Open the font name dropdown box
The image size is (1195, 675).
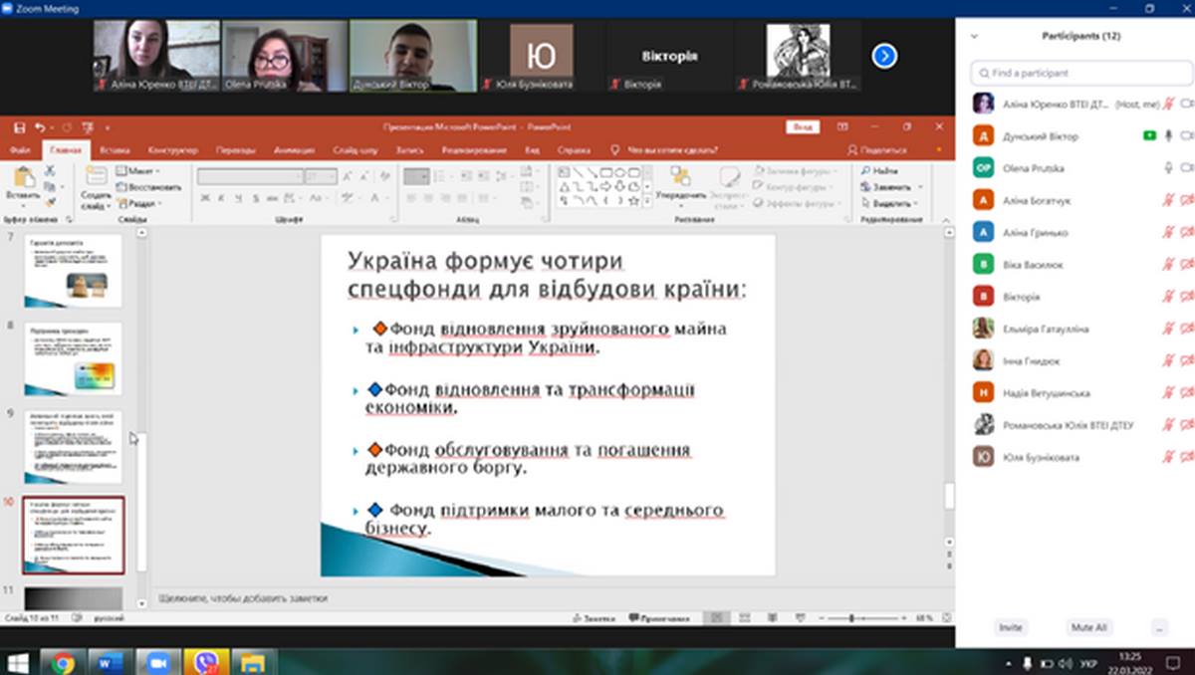click(x=250, y=176)
